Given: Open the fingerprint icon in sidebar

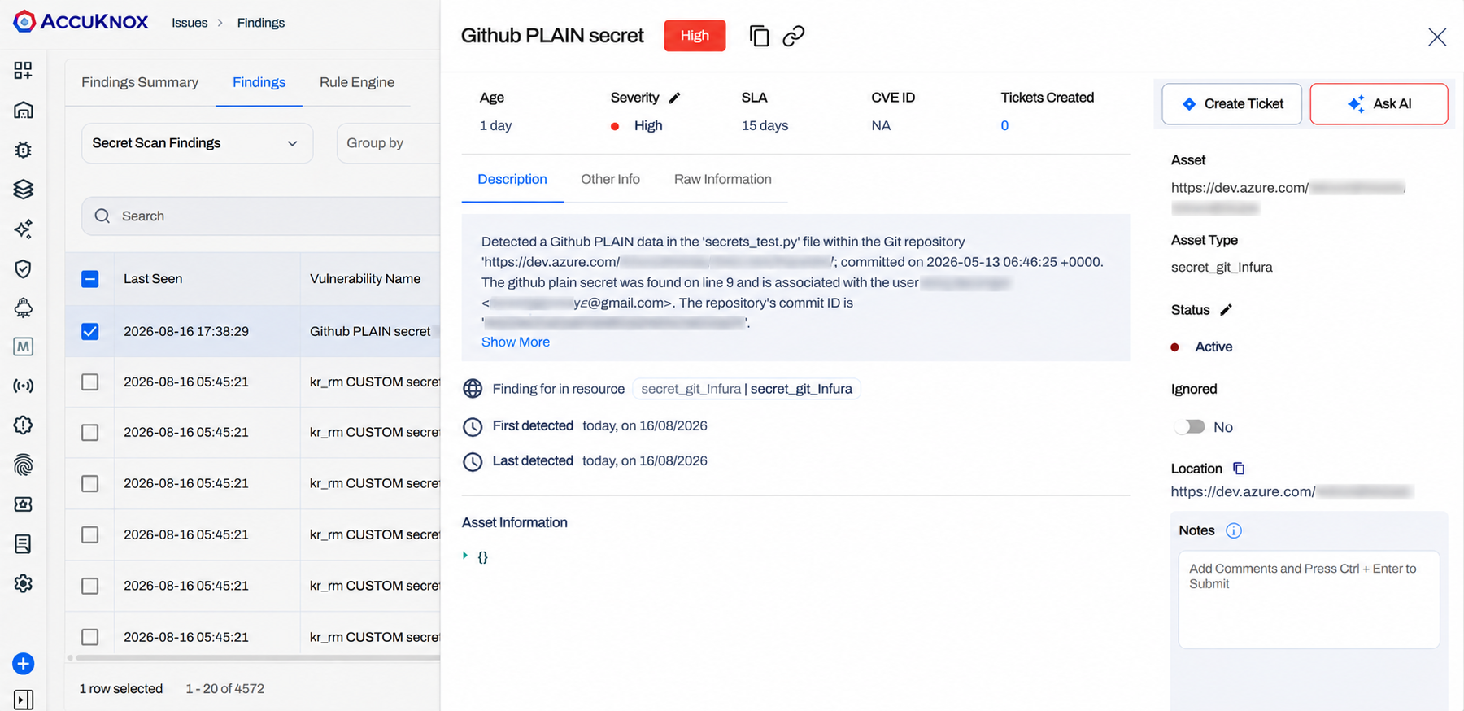Looking at the screenshot, I should coord(23,465).
